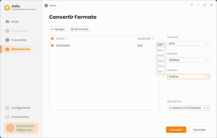Open the Canales Estéreo dropdown
Viewport: 217px width, 138px height.
(x=188, y=77)
